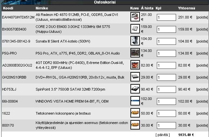
Task: Select product code 1622
Action: [x=6, y=113]
